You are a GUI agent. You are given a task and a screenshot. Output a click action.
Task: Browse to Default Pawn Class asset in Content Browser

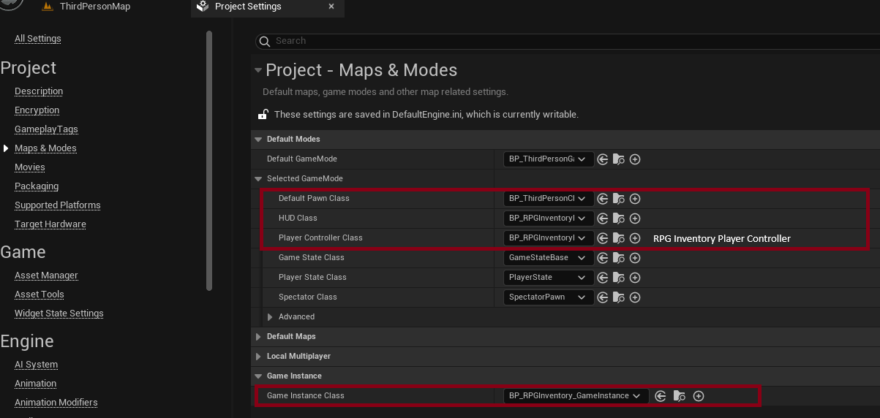(619, 199)
